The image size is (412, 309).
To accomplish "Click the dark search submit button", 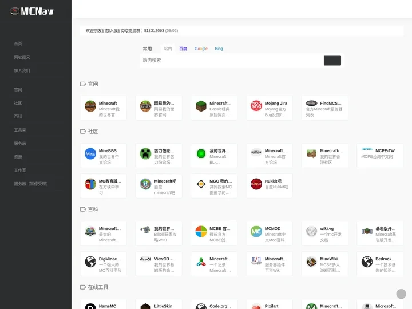I will coord(332,60).
